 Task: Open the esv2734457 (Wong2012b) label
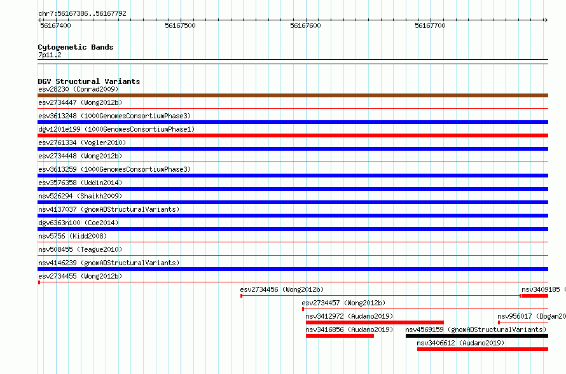point(343,303)
